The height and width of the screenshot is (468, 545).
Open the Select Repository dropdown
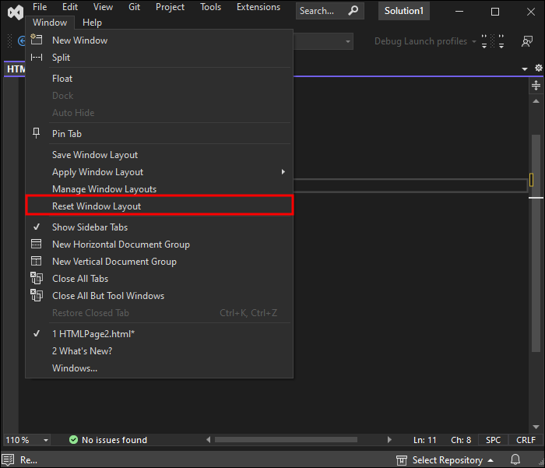[x=445, y=459]
